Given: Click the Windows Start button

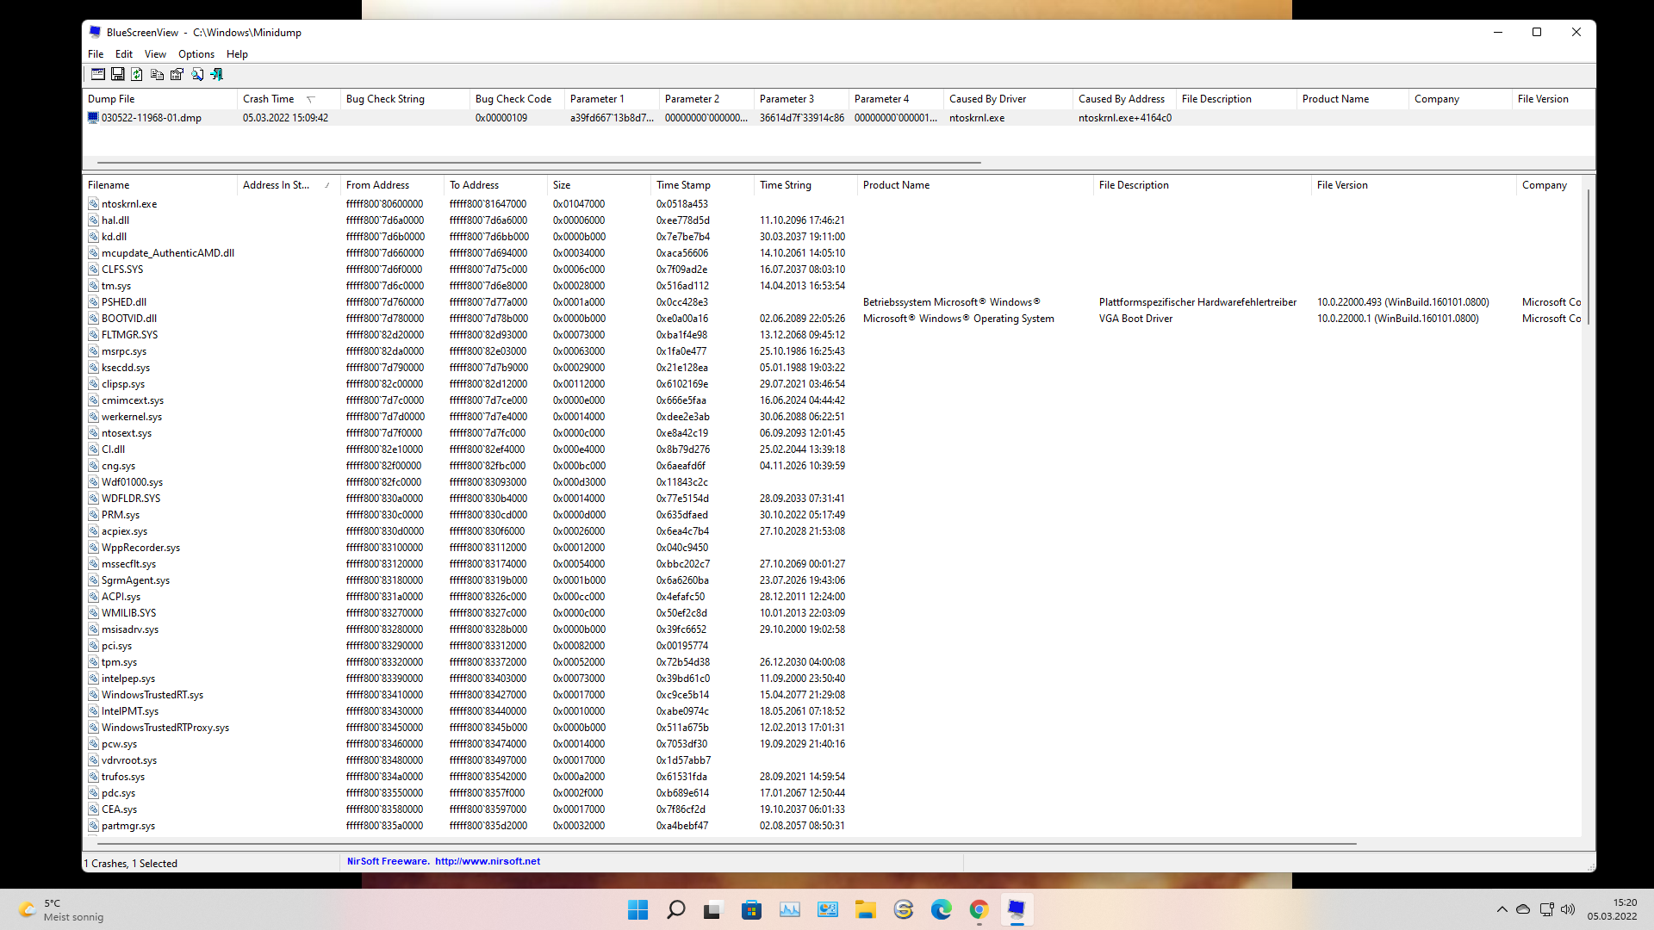Looking at the screenshot, I should click(x=637, y=909).
